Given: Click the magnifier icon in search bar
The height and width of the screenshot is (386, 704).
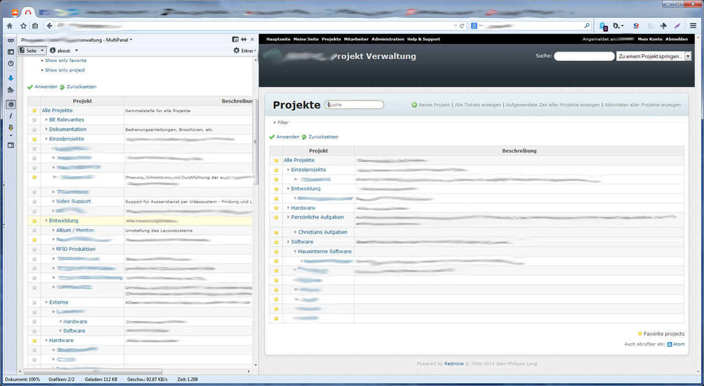Looking at the screenshot, I should pos(587,26).
